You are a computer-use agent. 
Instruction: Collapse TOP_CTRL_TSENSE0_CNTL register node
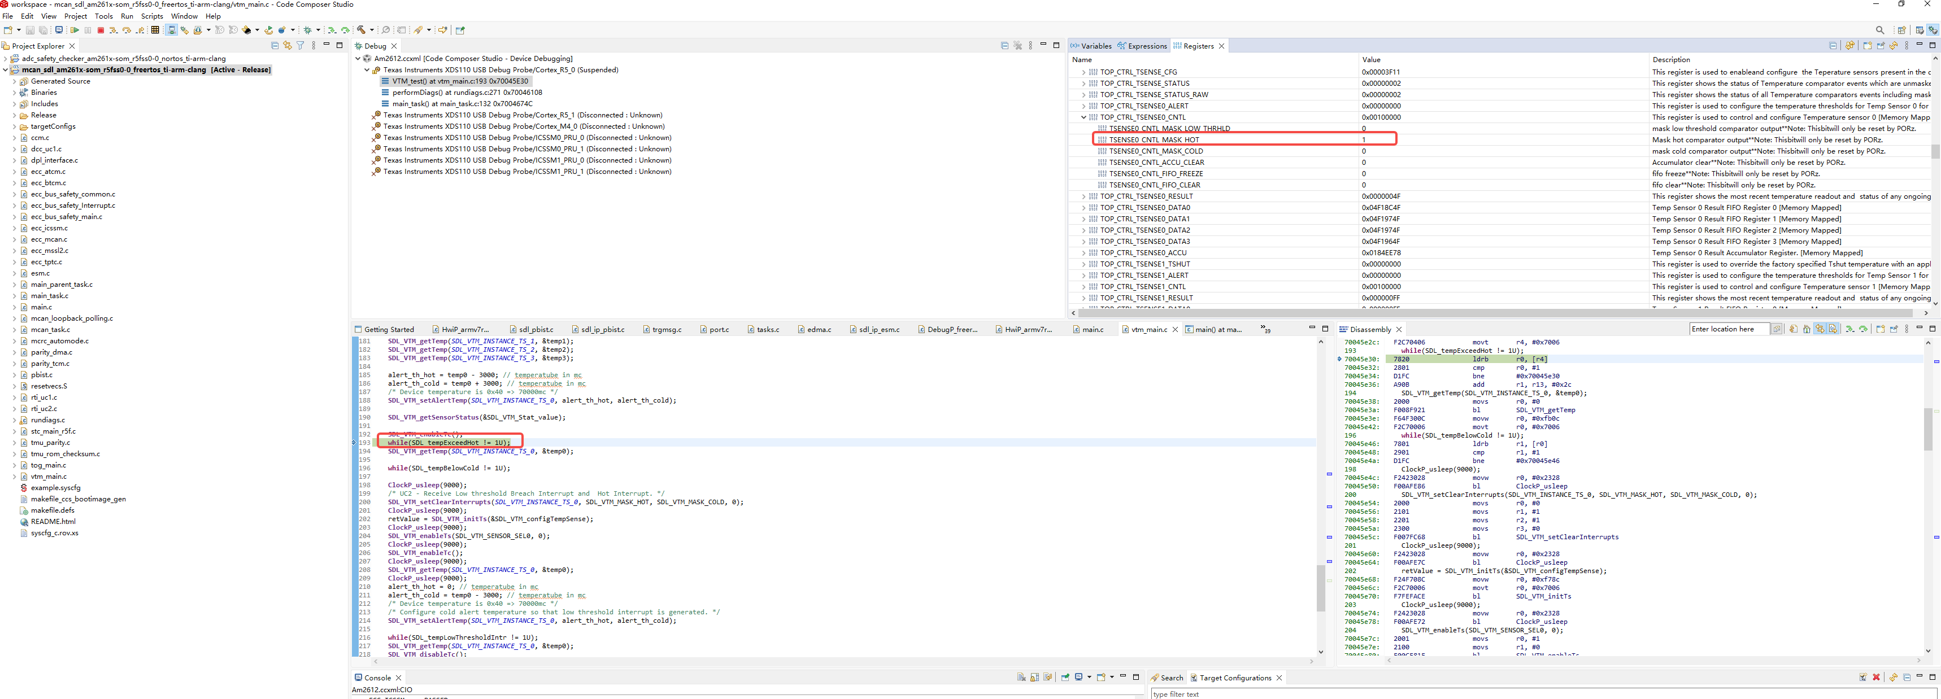1083,117
